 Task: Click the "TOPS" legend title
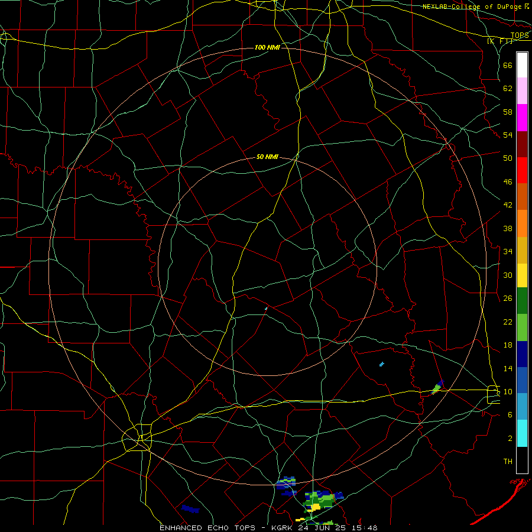[520, 35]
